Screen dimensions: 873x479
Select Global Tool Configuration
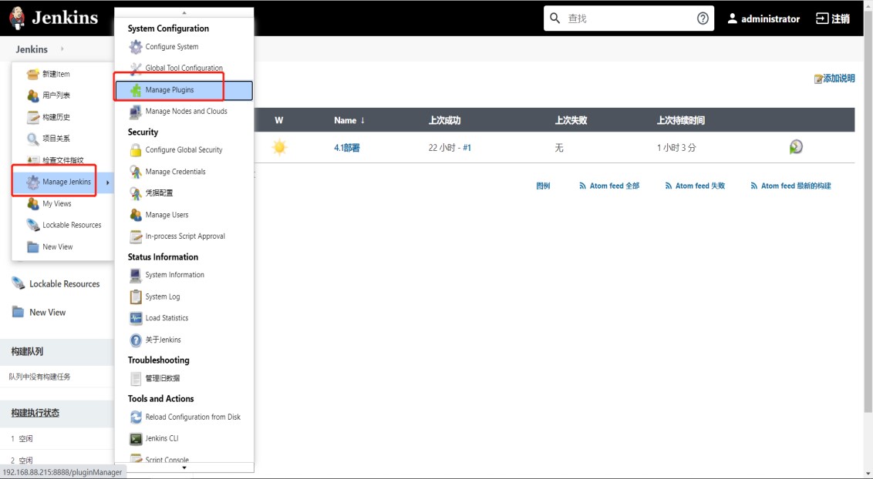click(x=184, y=68)
